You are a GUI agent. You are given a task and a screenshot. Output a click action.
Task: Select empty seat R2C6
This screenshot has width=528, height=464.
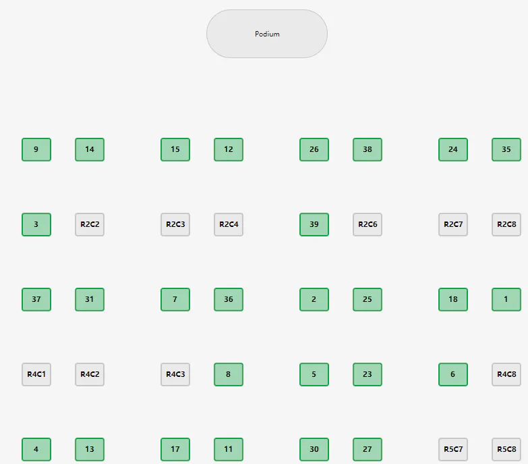coord(368,224)
